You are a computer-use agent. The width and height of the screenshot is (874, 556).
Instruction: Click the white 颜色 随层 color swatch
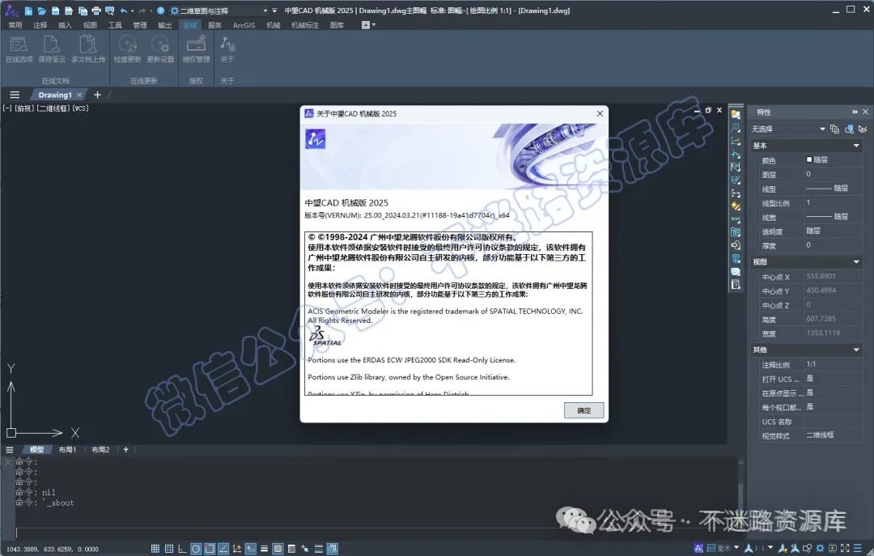(x=809, y=159)
